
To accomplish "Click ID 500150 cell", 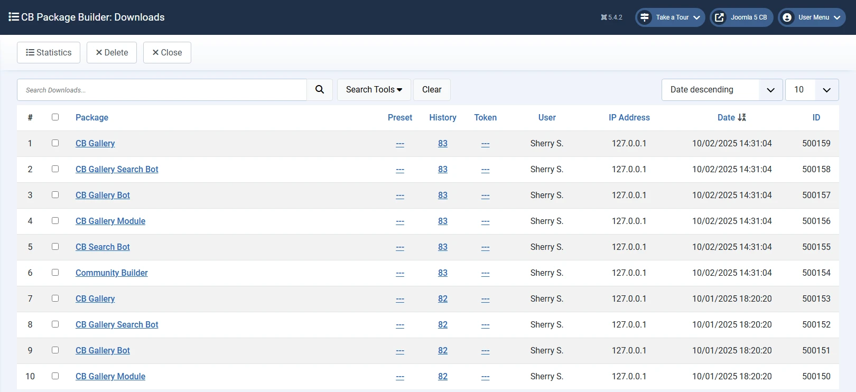I will pos(816,376).
